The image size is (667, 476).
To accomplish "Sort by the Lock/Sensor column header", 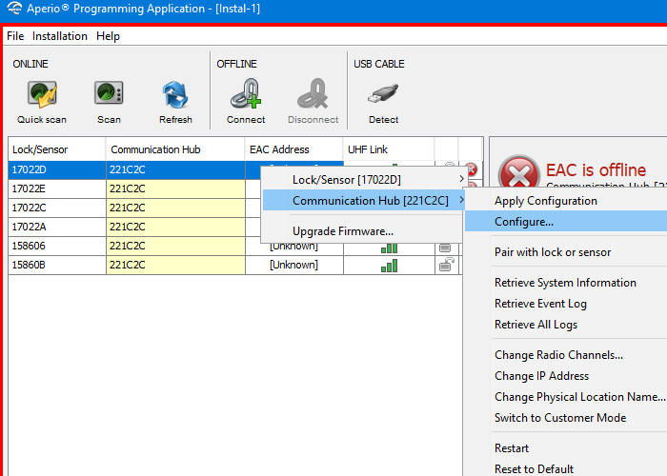I will (55, 149).
